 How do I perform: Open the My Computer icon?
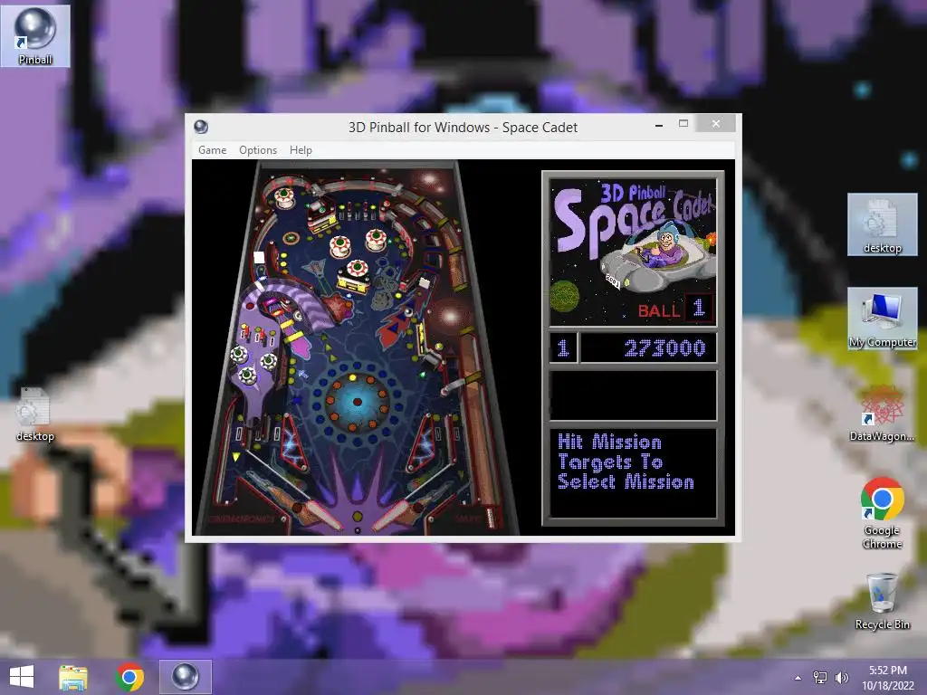point(882,319)
